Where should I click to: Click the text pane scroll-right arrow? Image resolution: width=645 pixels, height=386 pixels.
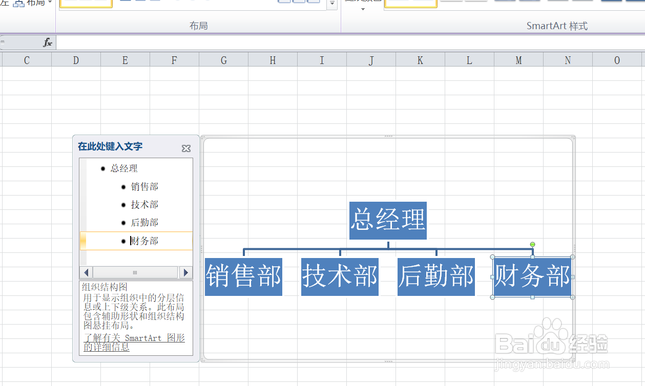(186, 273)
